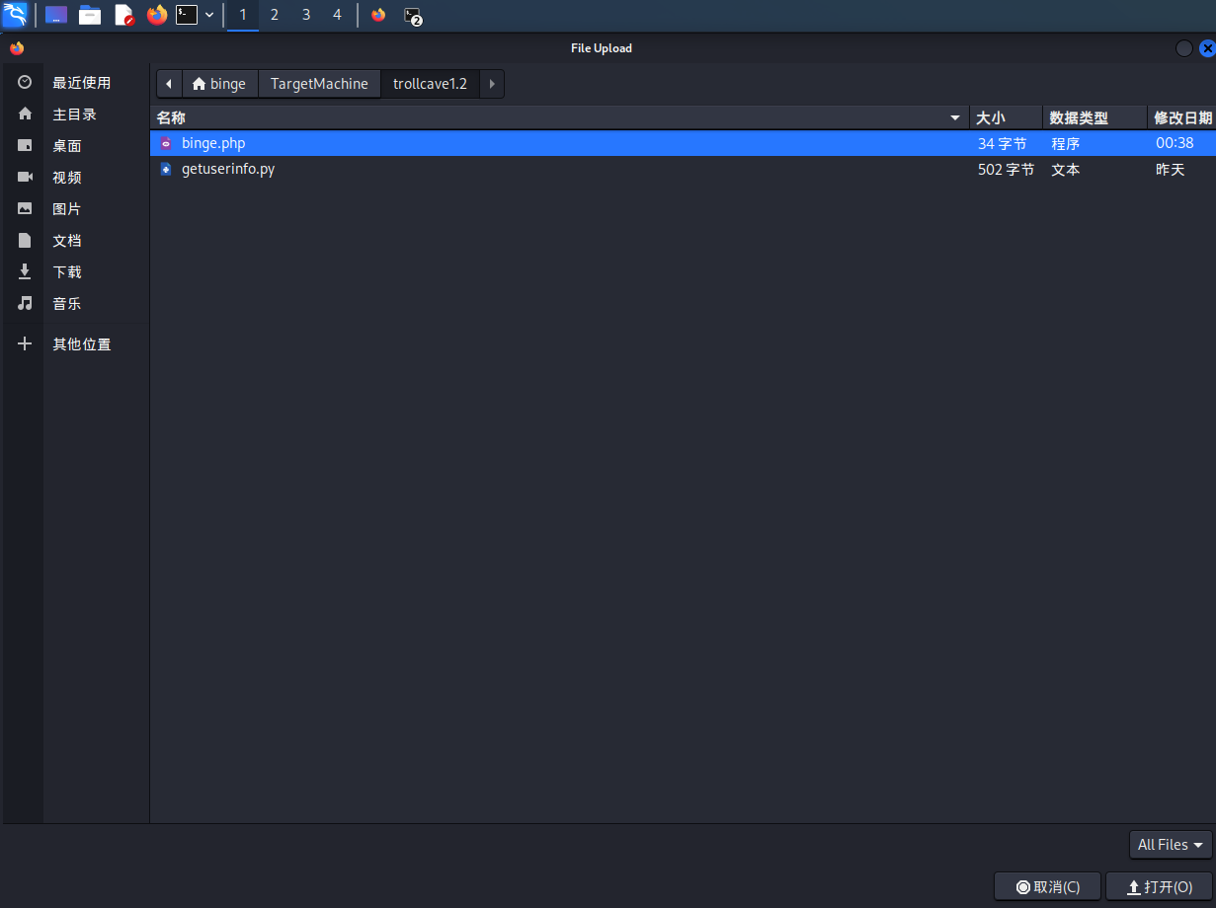Click the 34 字节 size cell
1216x908 pixels.
[x=1002, y=143]
